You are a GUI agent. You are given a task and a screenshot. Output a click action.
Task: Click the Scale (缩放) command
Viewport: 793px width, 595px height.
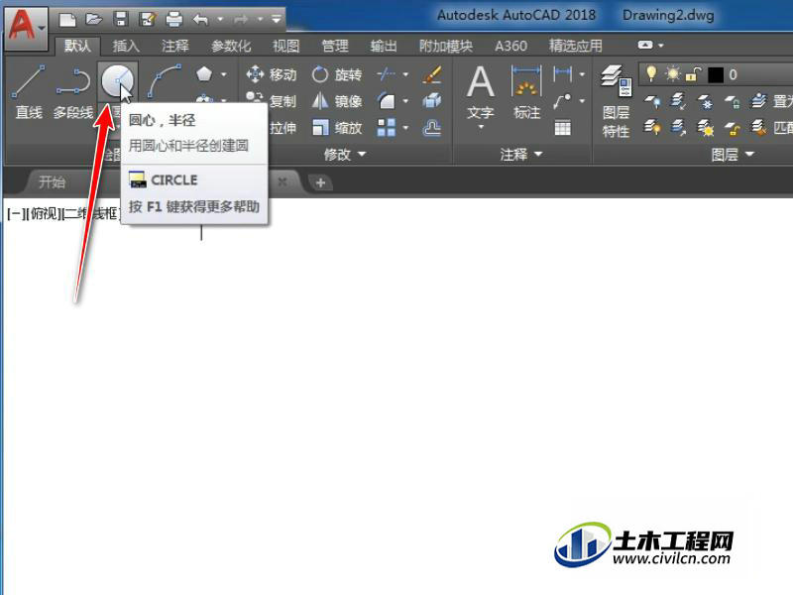pos(337,128)
